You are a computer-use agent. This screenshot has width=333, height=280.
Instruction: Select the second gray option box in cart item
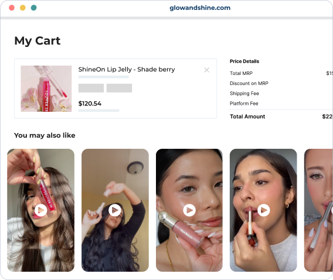pyautogui.click(x=120, y=88)
